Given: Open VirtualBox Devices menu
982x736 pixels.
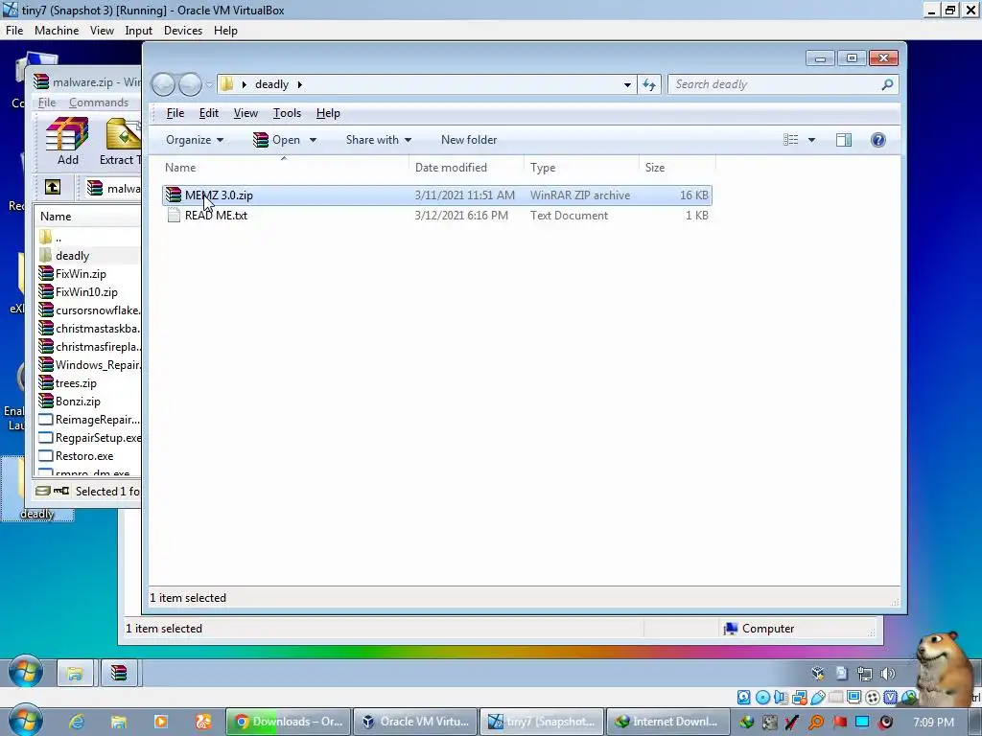Looking at the screenshot, I should pos(183,30).
